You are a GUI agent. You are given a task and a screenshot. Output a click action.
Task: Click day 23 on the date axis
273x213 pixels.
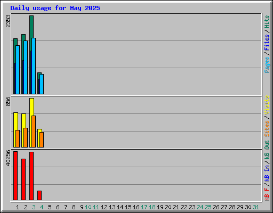click(x=192, y=207)
